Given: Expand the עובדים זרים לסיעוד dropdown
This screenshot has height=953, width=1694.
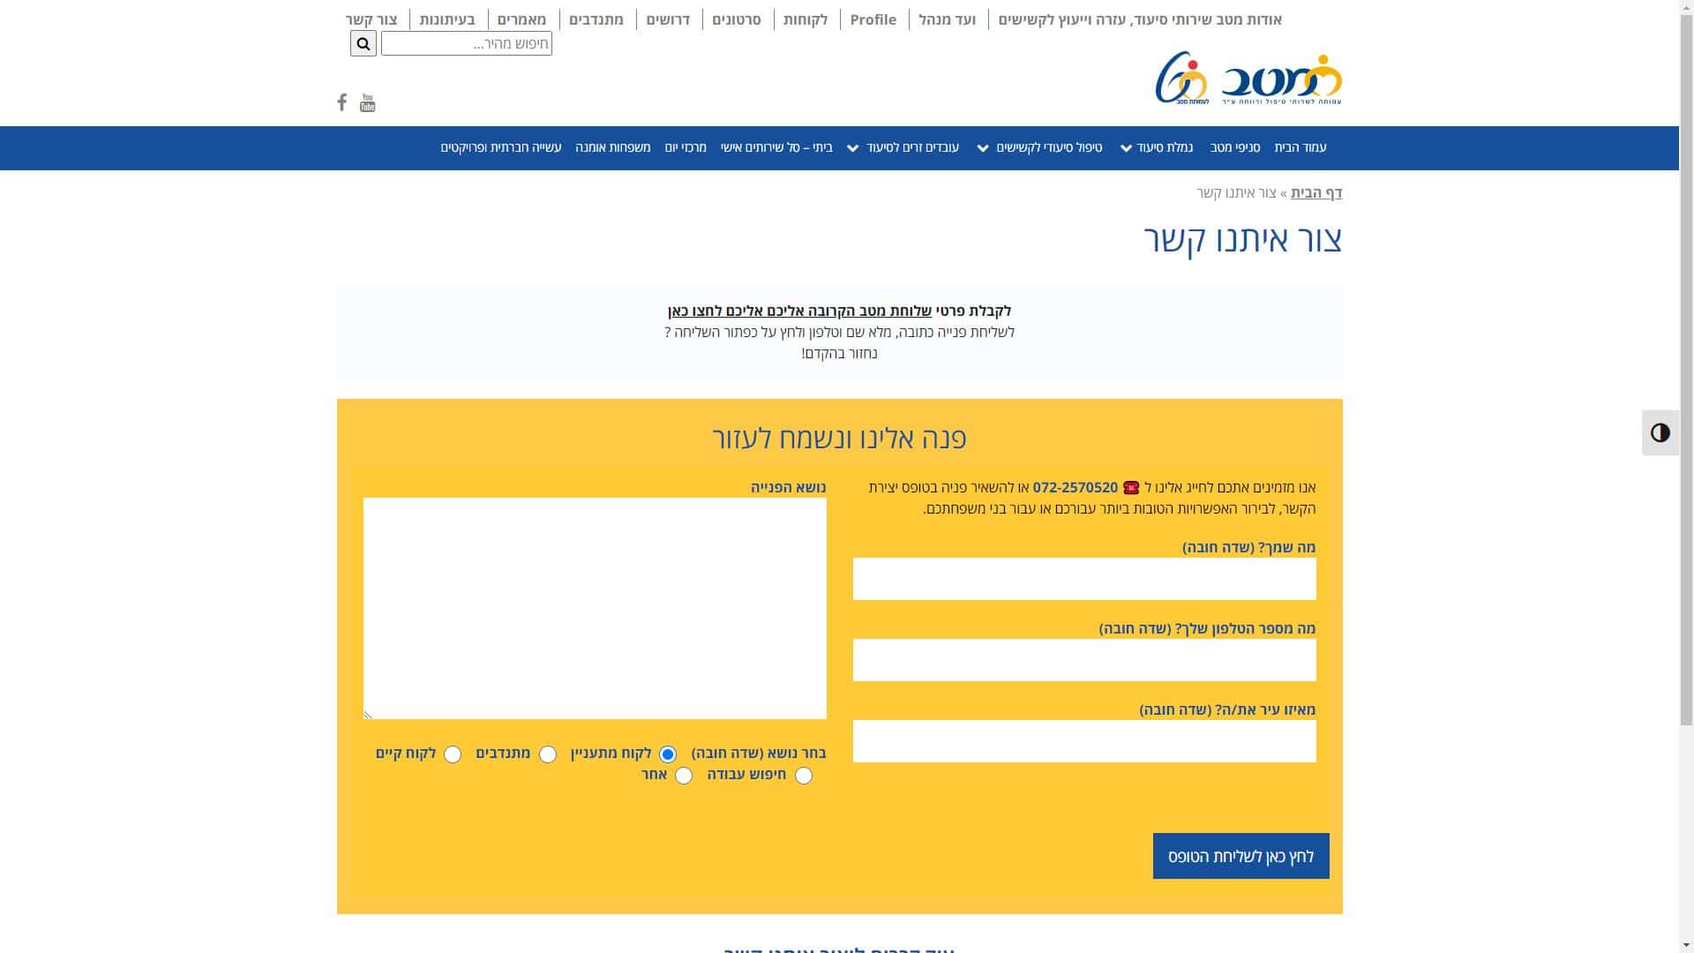Looking at the screenshot, I should 852,148.
